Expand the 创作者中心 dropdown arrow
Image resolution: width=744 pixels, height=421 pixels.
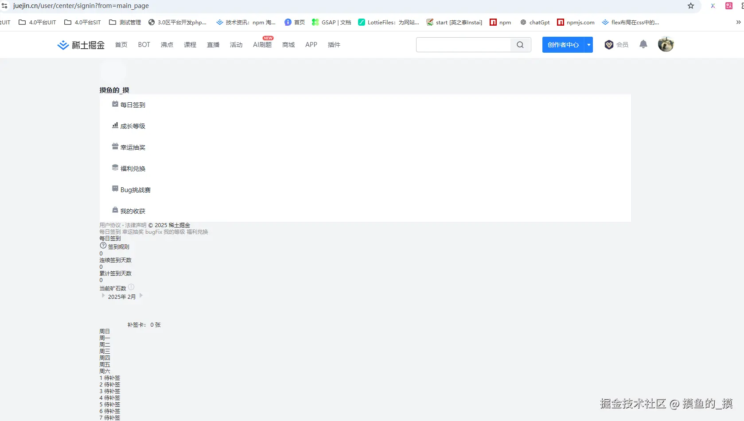pos(588,44)
